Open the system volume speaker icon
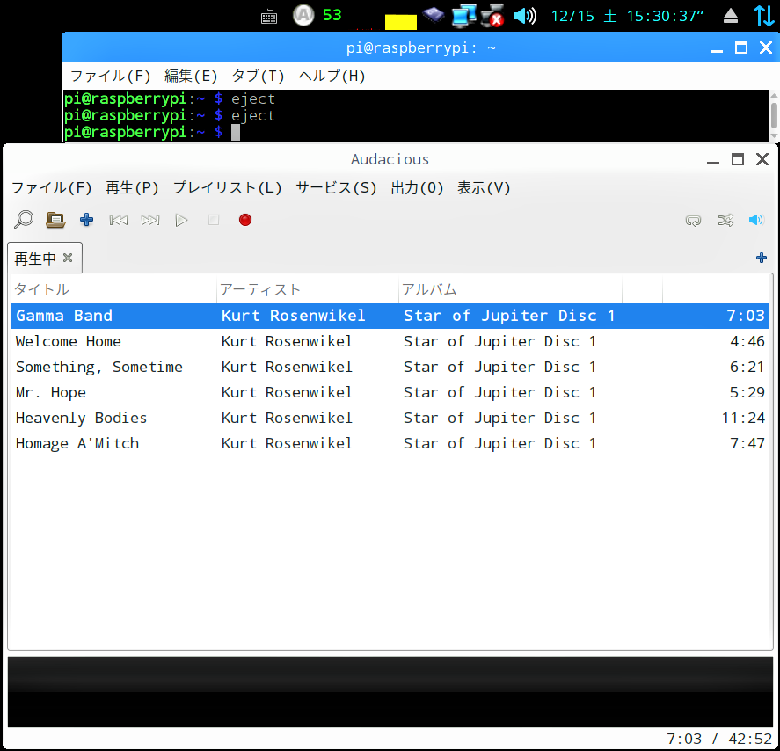Image resolution: width=780 pixels, height=751 pixels. click(525, 16)
